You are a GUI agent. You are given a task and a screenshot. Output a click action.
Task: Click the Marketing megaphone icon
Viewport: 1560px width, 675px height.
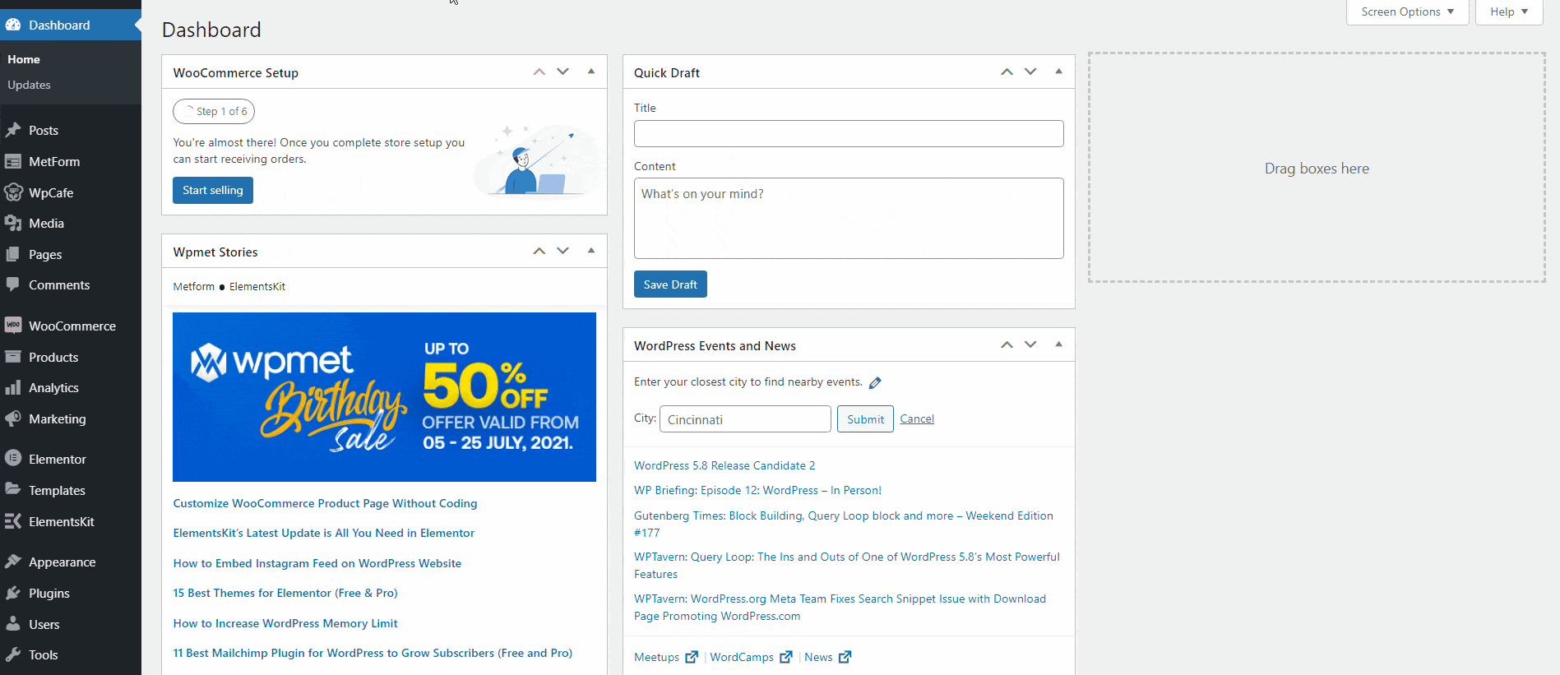[13, 418]
